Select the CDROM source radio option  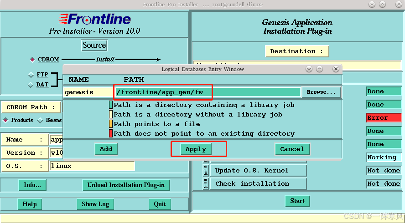[x=32, y=60]
